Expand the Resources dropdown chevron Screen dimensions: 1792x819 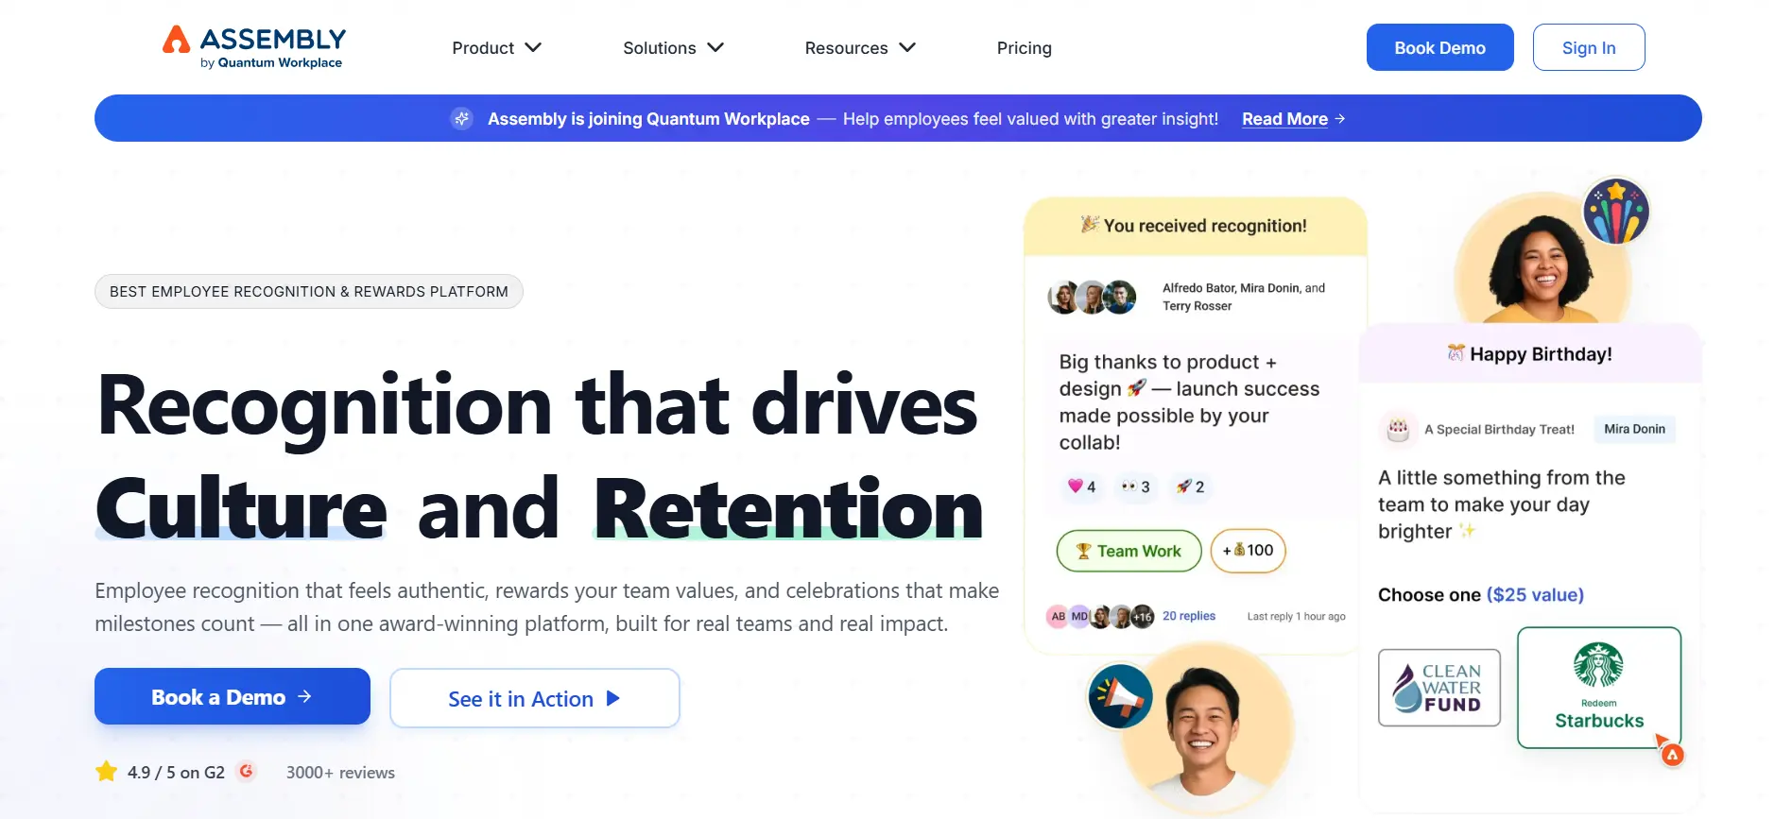coord(907,47)
